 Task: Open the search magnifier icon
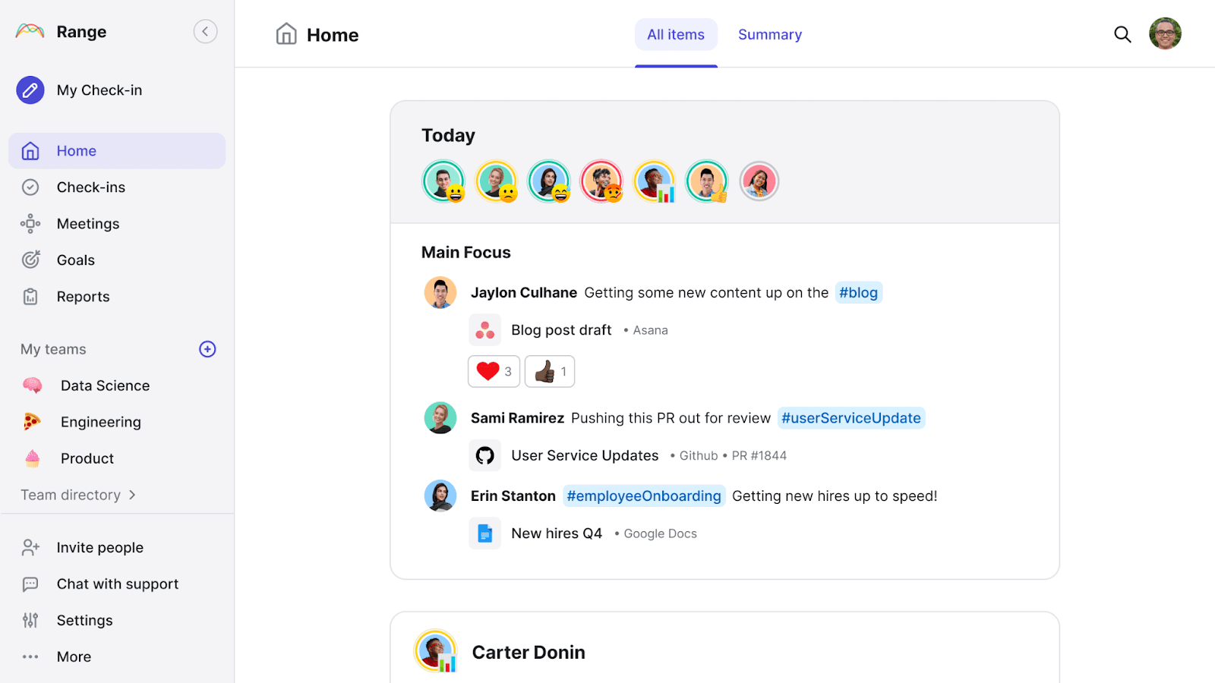(1122, 34)
